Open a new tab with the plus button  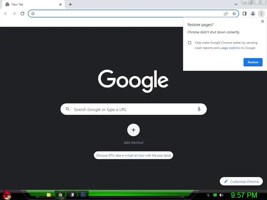(x=70, y=4)
